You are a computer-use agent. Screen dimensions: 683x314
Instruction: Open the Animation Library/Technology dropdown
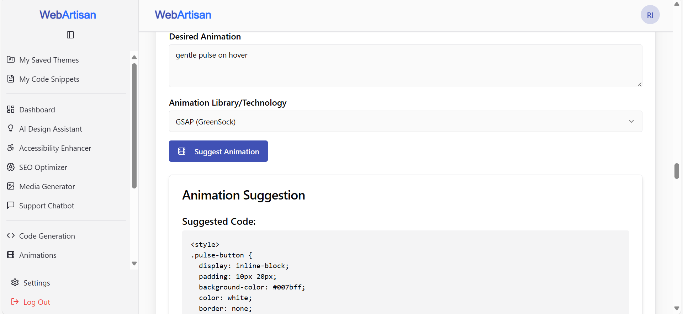(x=405, y=122)
